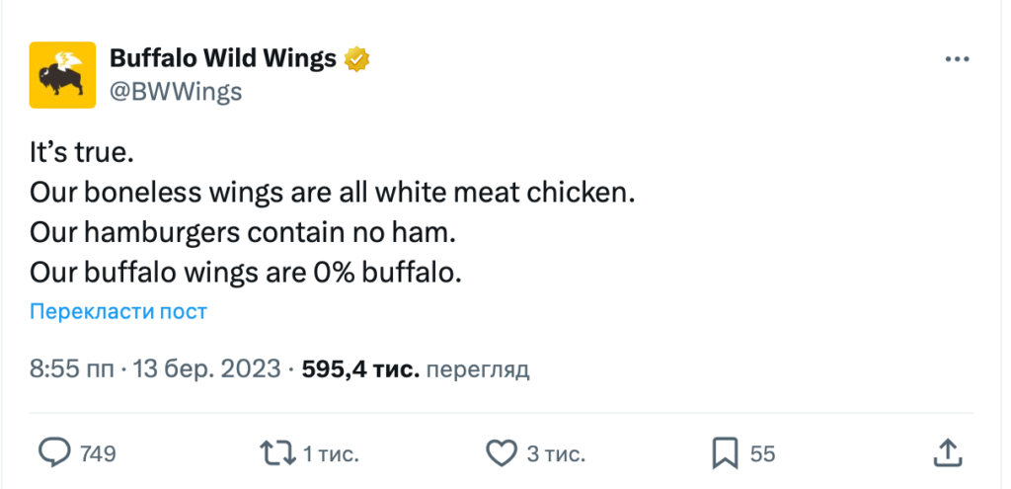The width and height of the screenshot is (1011, 489).
Task: Open the 595,4 тис. views count
Action: [360, 370]
